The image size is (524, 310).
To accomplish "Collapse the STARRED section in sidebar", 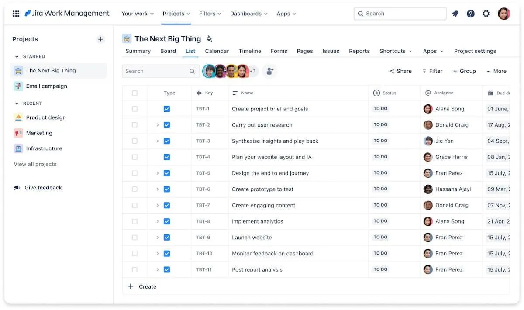I will 17,56.
